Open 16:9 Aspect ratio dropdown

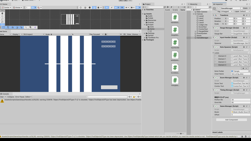tap(34, 34)
